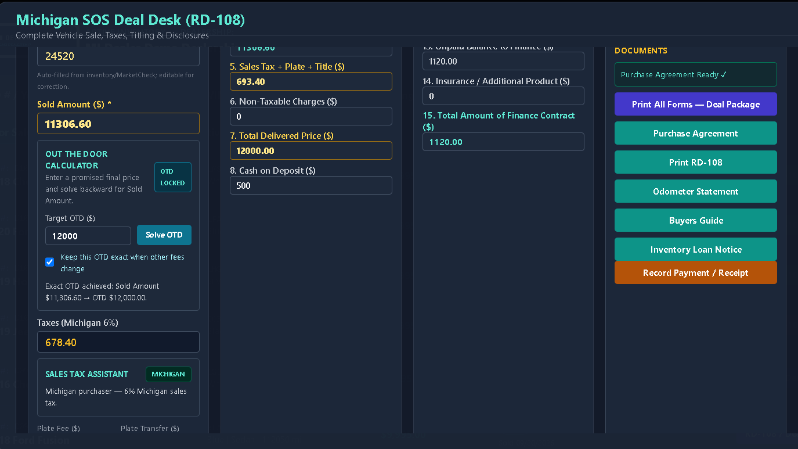798x449 pixels.
Task: Click the SALES TAX ASSISTANT heading
Action: pos(87,374)
